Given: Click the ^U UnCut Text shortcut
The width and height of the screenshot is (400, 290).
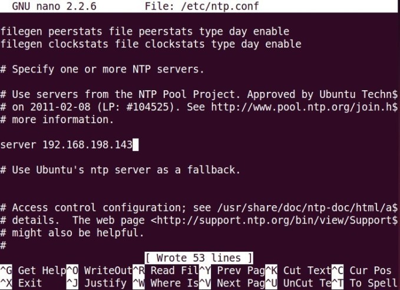Looking at the screenshot, I should coord(299,283).
